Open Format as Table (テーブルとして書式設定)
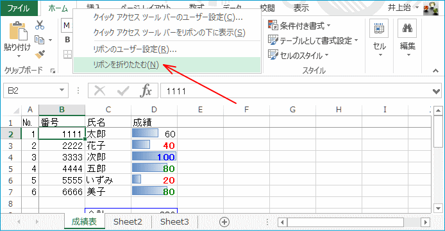 click(313, 40)
